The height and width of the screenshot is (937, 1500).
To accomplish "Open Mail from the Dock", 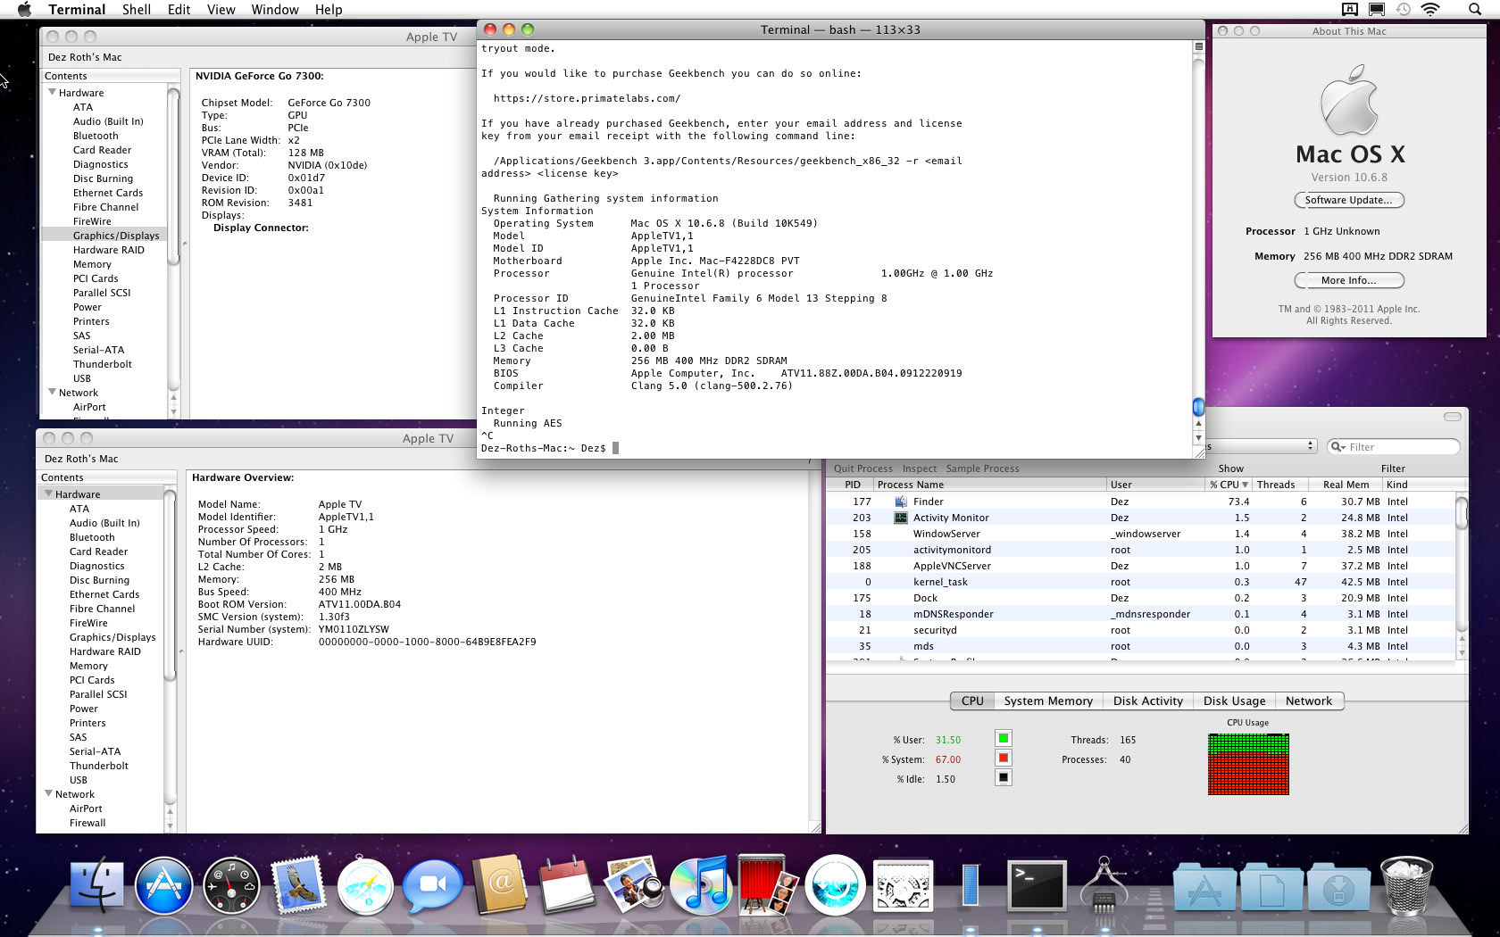I will (x=298, y=886).
